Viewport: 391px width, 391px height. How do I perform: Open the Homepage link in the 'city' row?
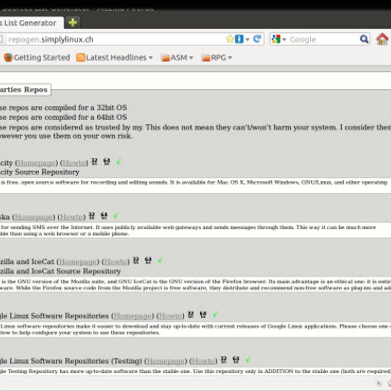(36, 163)
